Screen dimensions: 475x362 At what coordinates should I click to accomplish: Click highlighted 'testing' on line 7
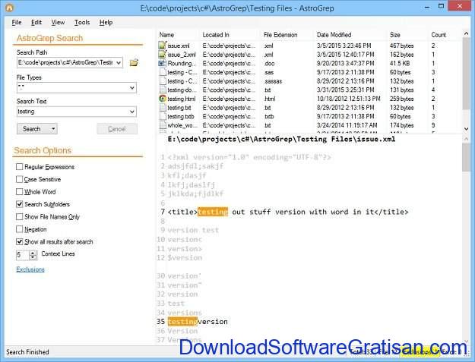point(213,212)
